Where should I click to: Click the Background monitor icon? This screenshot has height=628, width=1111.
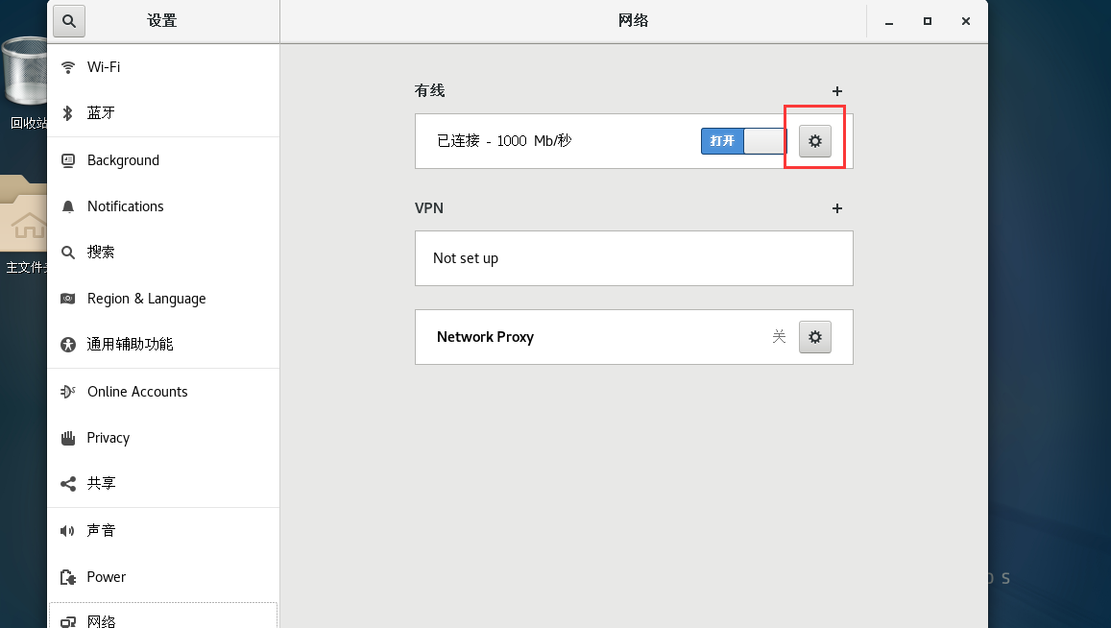point(68,161)
